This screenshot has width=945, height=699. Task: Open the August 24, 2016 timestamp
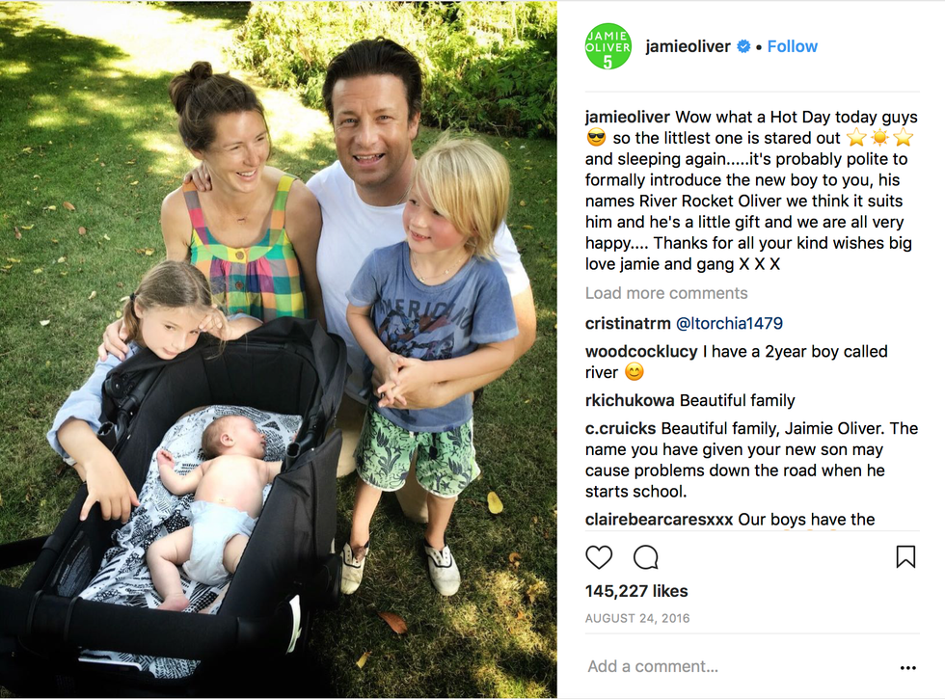[637, 618]
